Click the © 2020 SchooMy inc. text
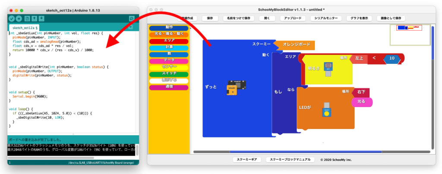Viewport: 442px width, 174px height. pyautogui.click(x=336, y=160)
